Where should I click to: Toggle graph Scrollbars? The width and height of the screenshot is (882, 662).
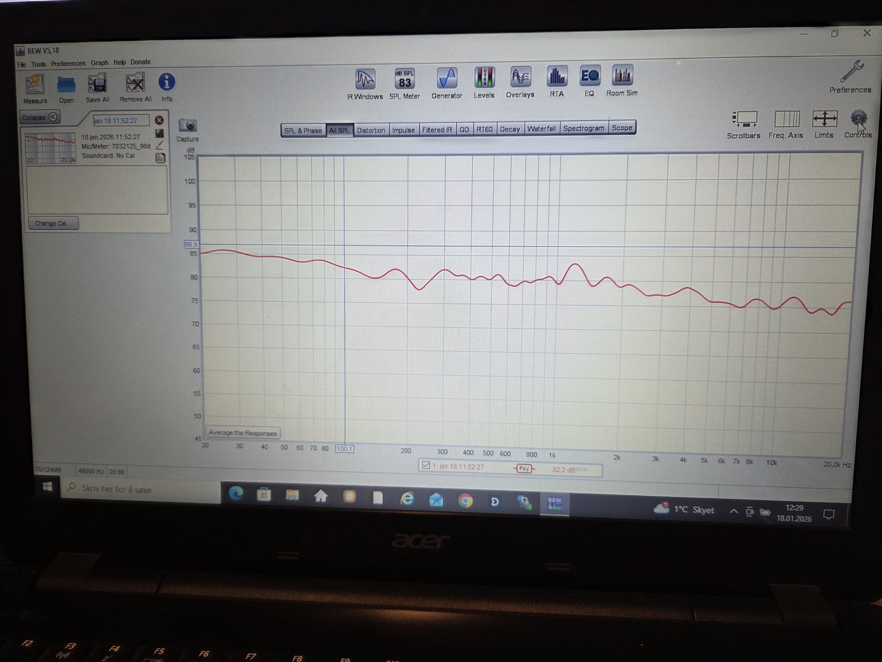tap(744, 124)
